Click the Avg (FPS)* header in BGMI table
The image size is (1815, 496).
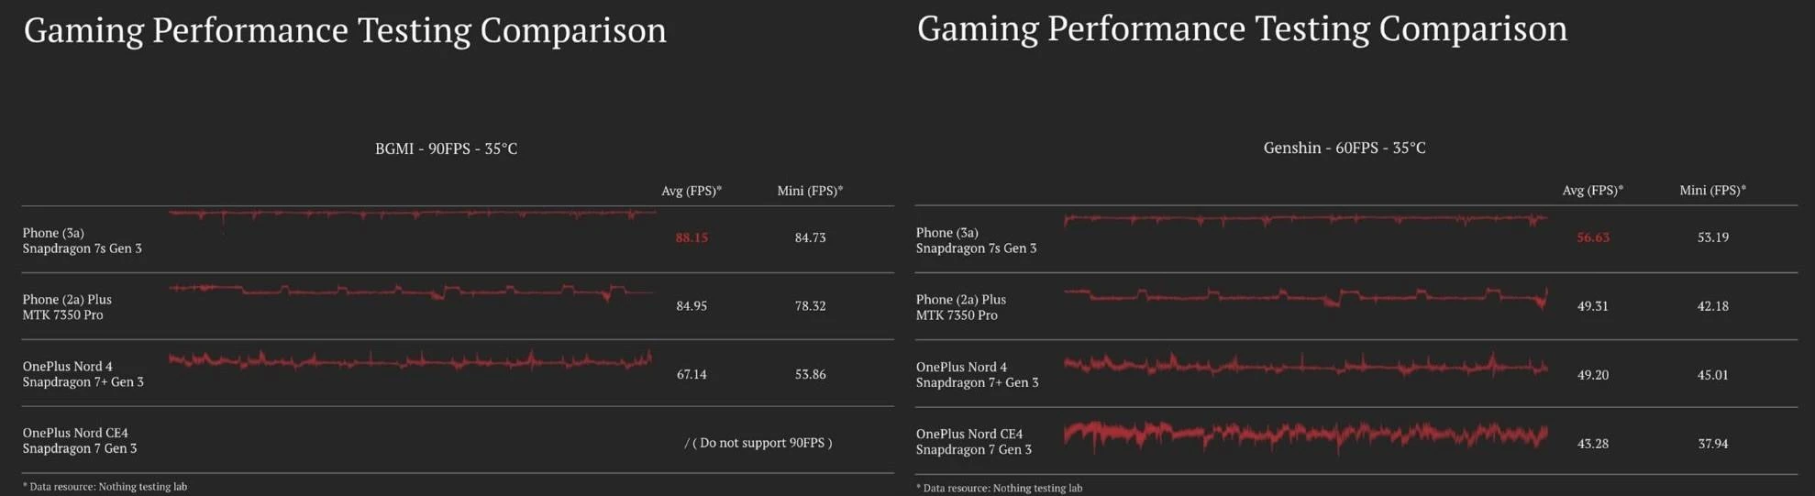click(x=692, y=191)
